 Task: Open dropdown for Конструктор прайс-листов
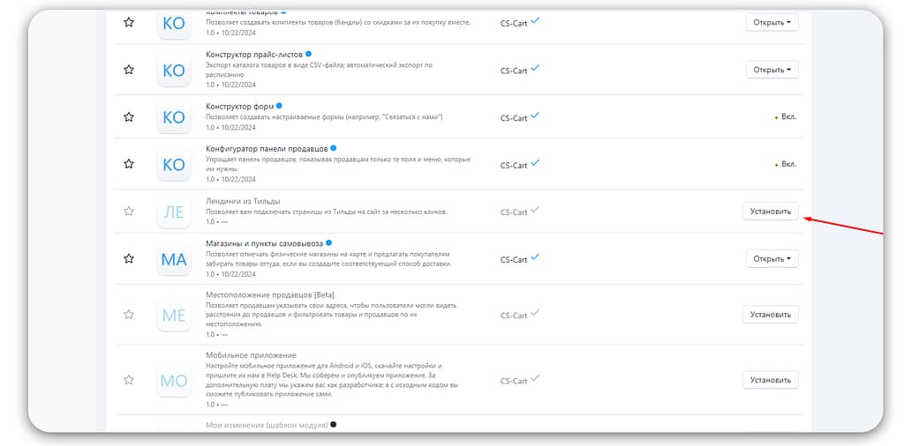[x=772, y=70]
